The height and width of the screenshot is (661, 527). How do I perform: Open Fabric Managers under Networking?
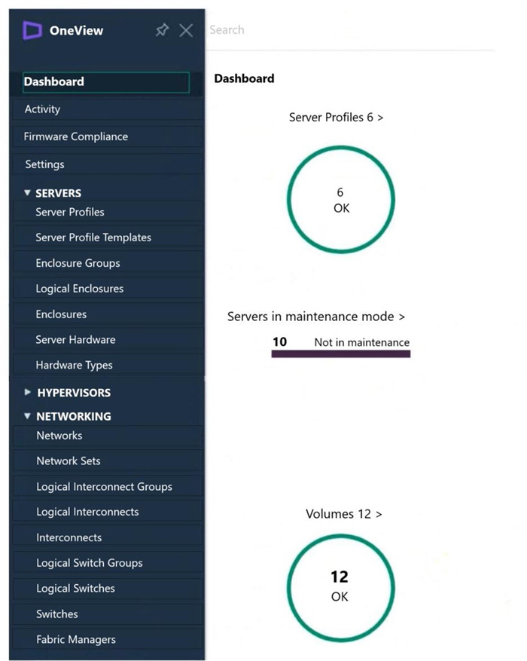[108, 639]
